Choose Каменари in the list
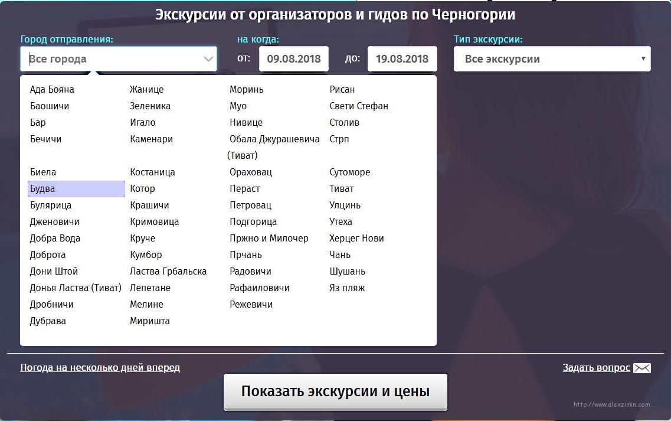Screen dimensions: 671x421 [152, 139]
